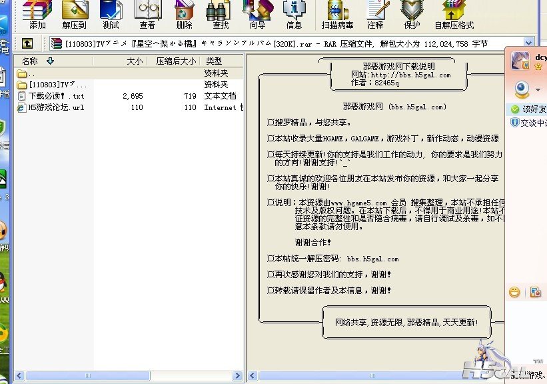
Task: Start 扫描病毒 (Virus Scan)
Action: [x=337, y=14]
